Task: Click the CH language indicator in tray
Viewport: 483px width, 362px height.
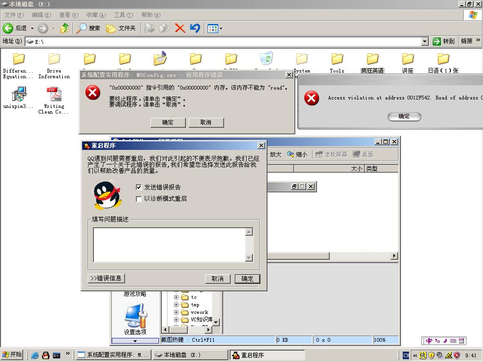Action: 406,355
